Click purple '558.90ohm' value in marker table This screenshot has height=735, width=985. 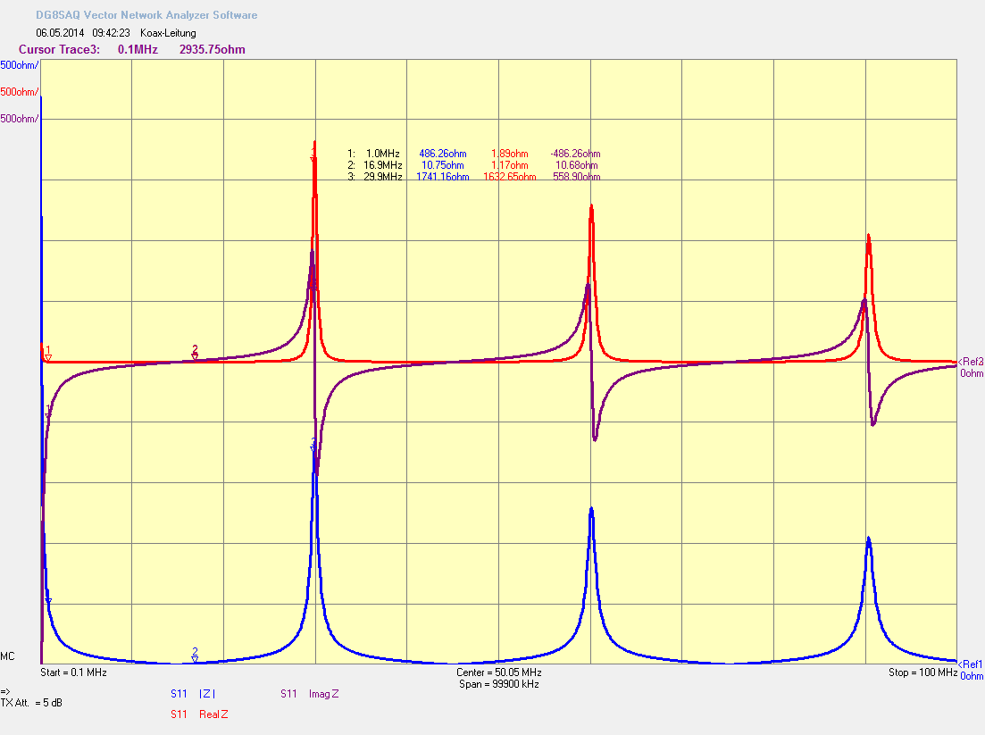pos(577,177)
